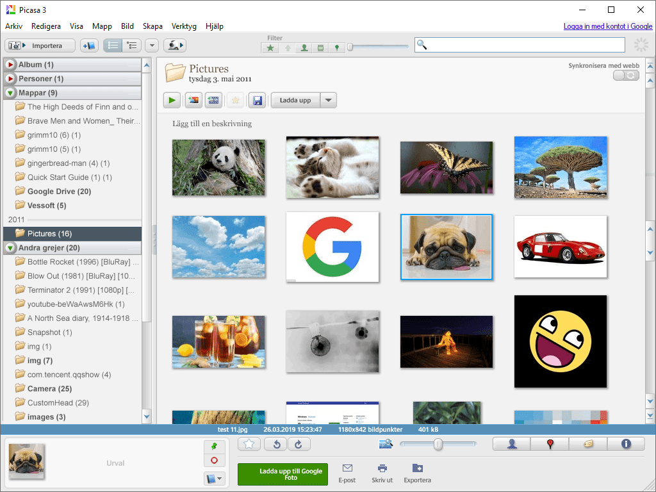Show the Properties info panel

[626, 444]
